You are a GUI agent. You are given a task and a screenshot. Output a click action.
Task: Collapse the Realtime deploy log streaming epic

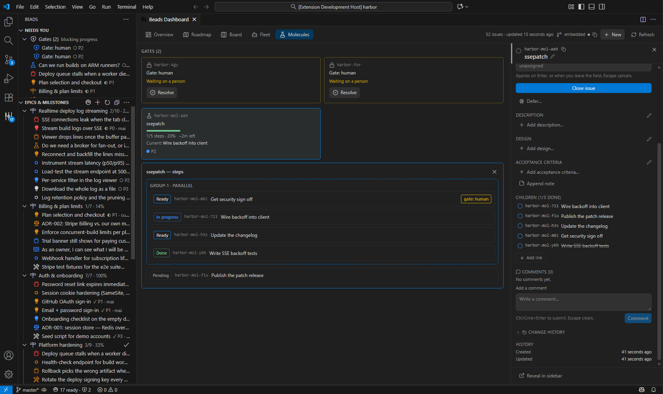(24, 111)
